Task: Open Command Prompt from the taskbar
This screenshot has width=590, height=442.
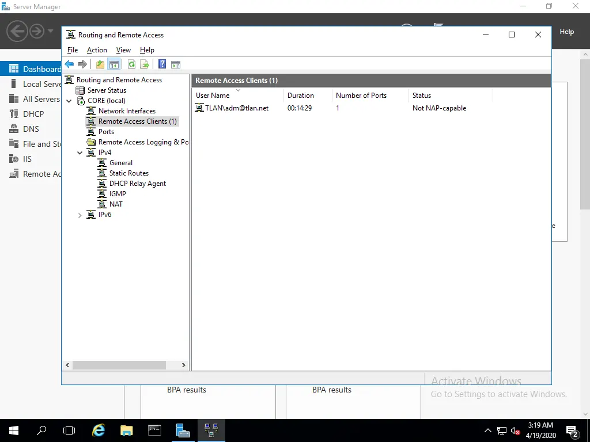Action: 154,430
